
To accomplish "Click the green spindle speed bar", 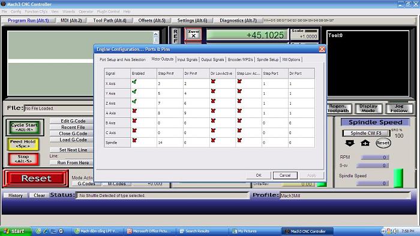I will click(398, 178).
